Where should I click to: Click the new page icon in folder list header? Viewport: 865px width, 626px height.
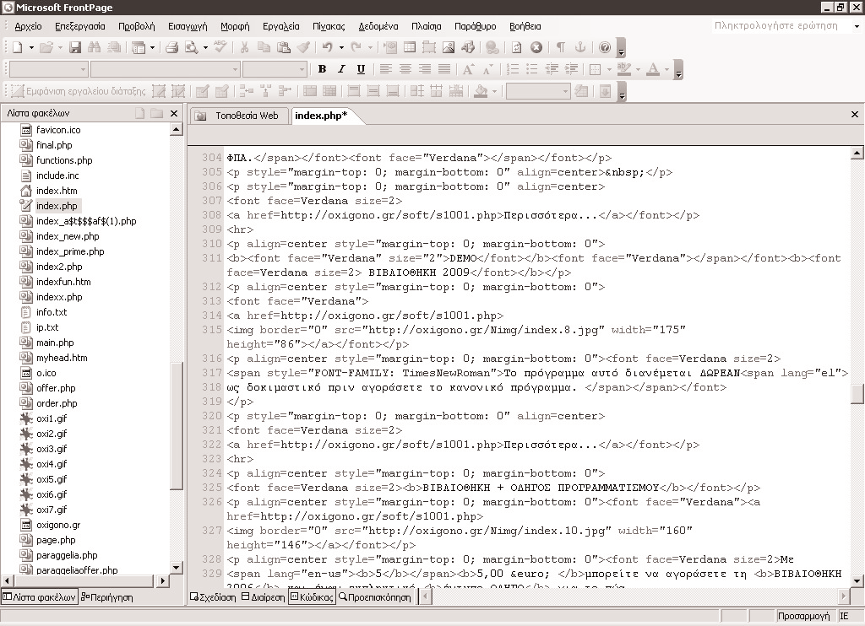[140, 114]
